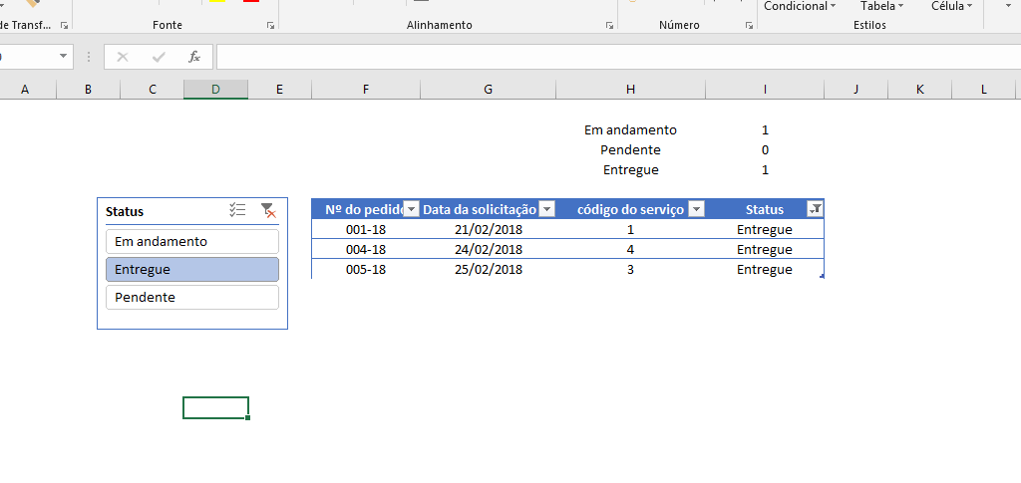Screen dimensions: 1021x483
Task: Click date cell 25/02/2018
Action: [489, 269]
